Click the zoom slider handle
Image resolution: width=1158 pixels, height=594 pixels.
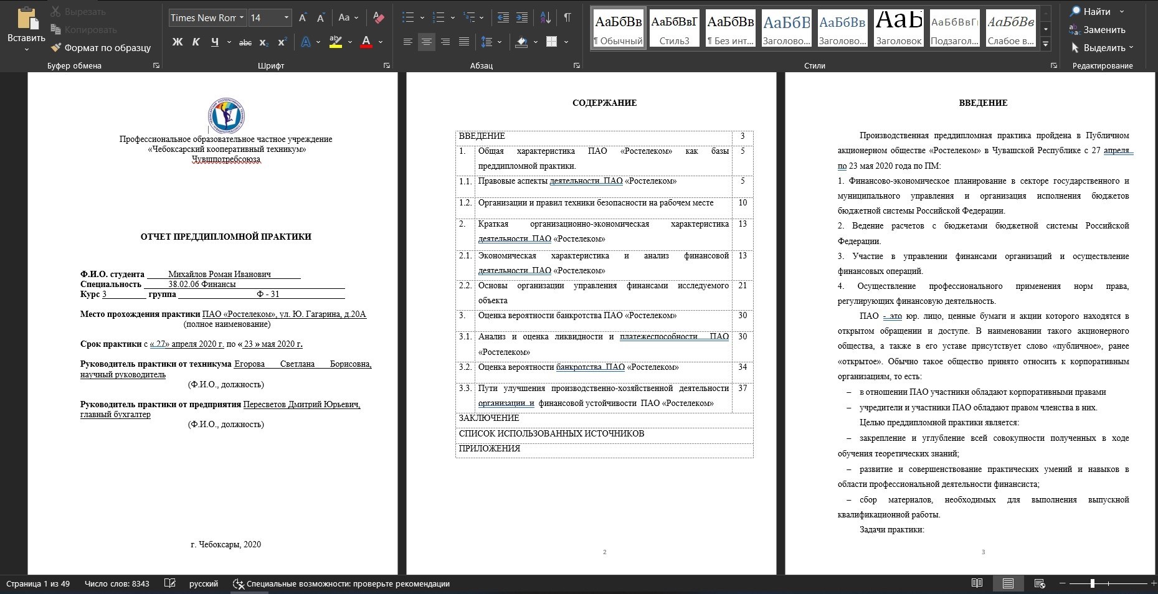tap(1092, 583)
